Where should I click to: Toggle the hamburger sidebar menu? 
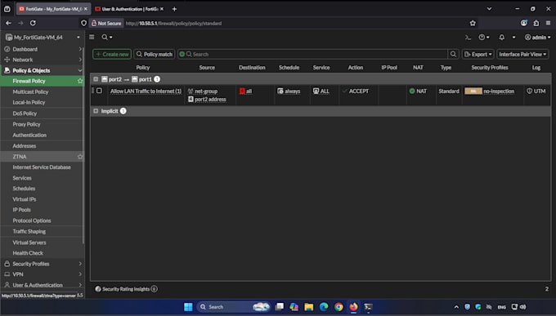click(92, 37)
